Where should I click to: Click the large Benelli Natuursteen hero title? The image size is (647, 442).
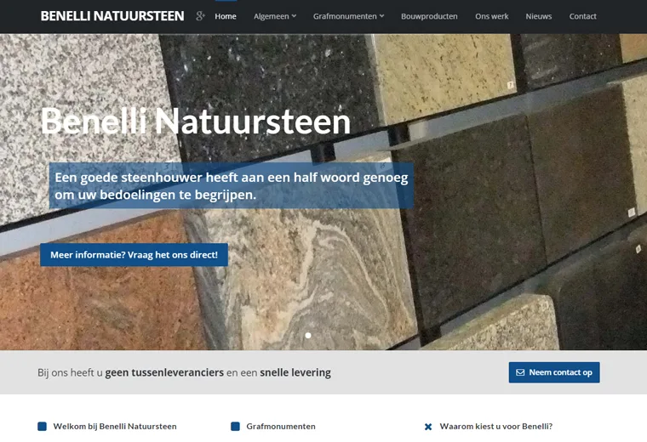click(196, 122)
